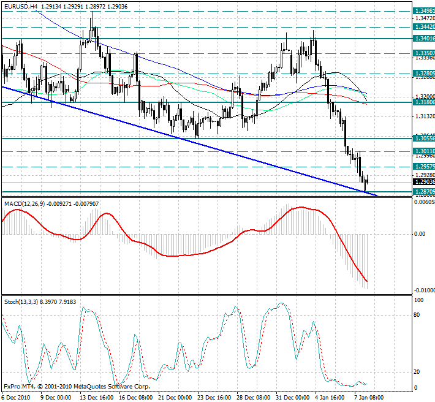Select the 1.3401 resistance level label
This screenshot has height=402, width=435.
tap(424, 38)
